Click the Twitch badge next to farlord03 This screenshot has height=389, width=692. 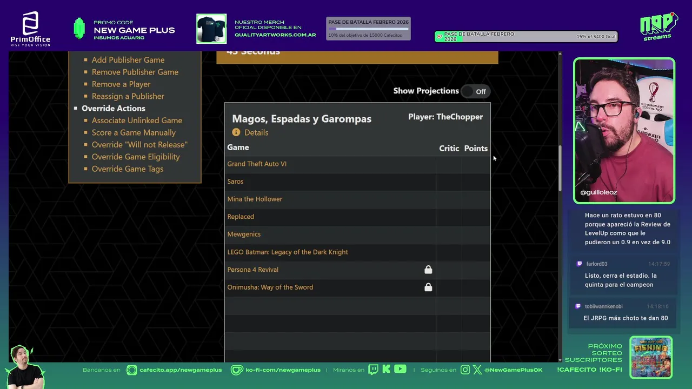(580, 264)
